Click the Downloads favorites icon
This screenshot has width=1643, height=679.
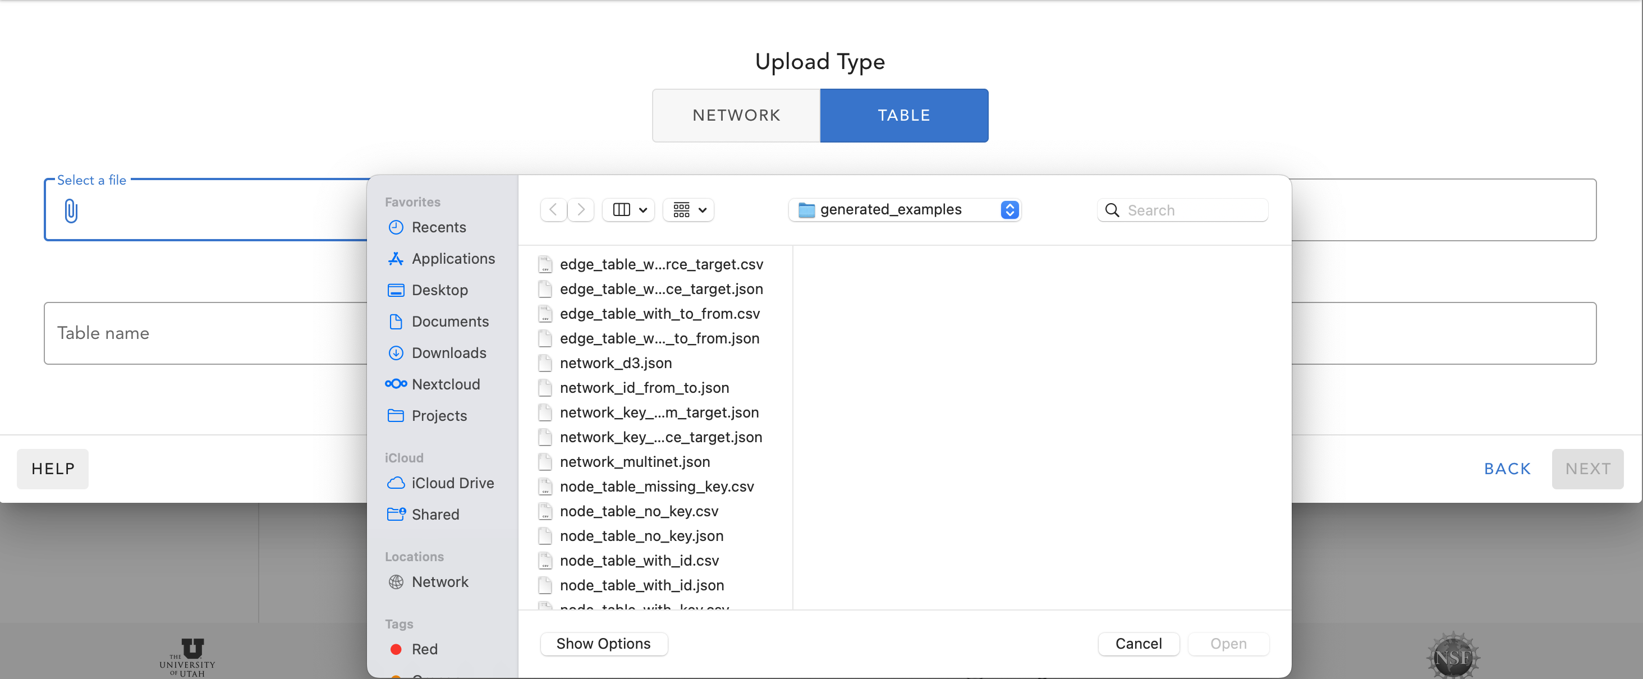(395, 353)
